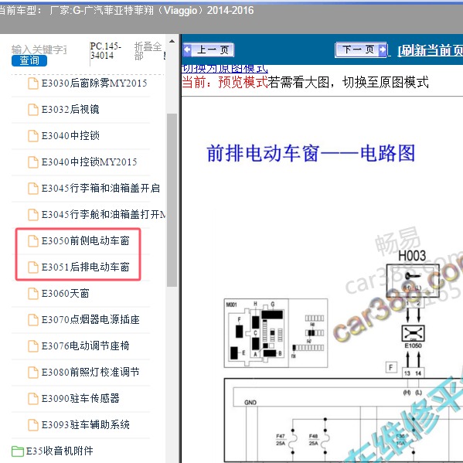Click the 查询 search button
The width and height of the screenshot is (463, 463).
(29, 60)
